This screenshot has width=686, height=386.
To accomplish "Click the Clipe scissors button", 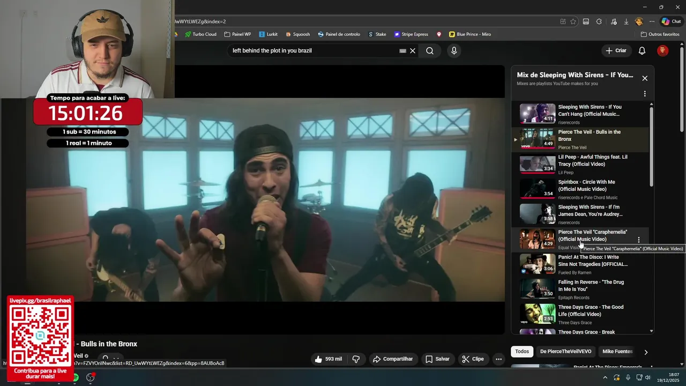I will 473,359.
